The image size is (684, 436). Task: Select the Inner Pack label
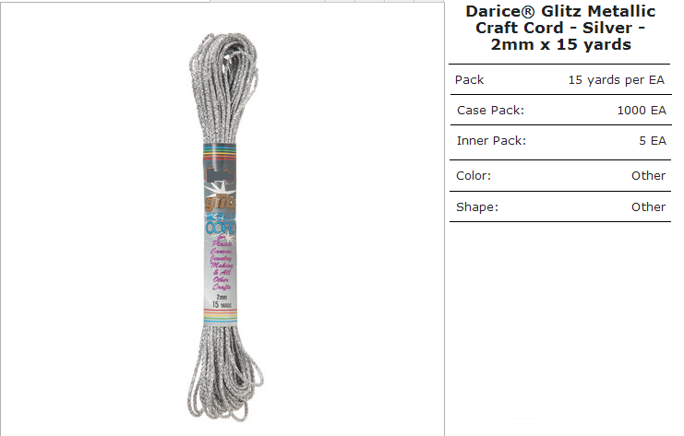pos(491,141)
